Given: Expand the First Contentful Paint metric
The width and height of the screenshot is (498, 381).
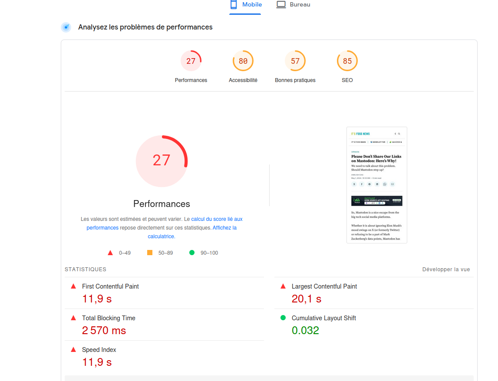Looking at the screenshot, I should (110, 286).
